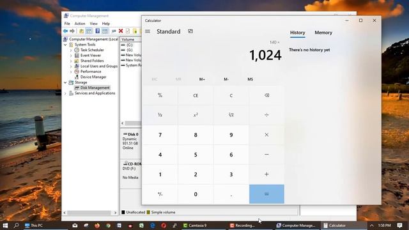Click the divide operator key
Screen dimensions: 409x230
(266, 115)
